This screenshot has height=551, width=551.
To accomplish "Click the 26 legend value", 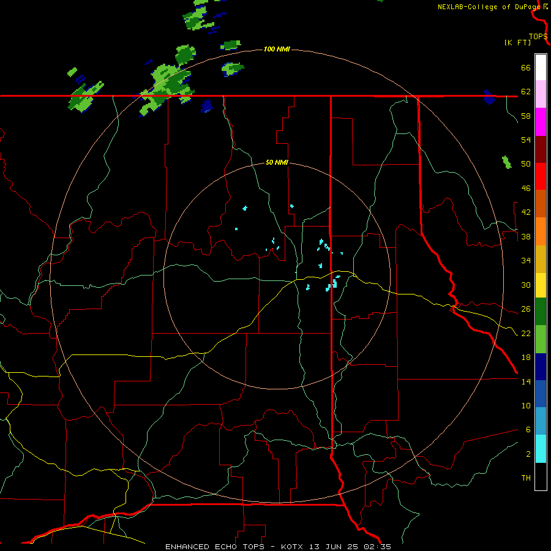I will [526, 309].
